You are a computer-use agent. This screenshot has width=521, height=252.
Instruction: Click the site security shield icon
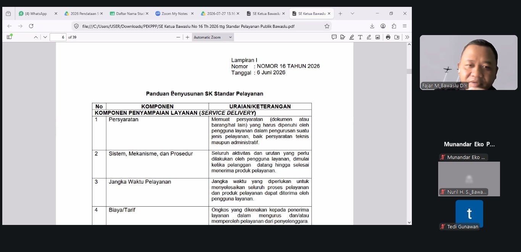pyautogui.click(x=76, y=26)
